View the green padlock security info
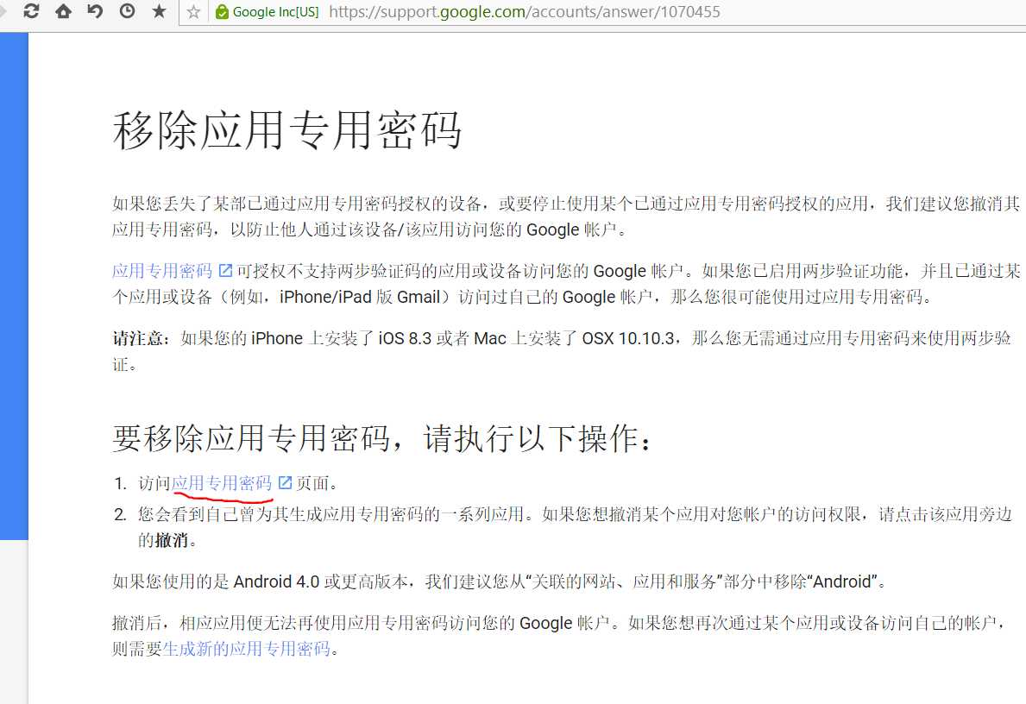Screen dimensions: 1026x704 coord(222,12)
